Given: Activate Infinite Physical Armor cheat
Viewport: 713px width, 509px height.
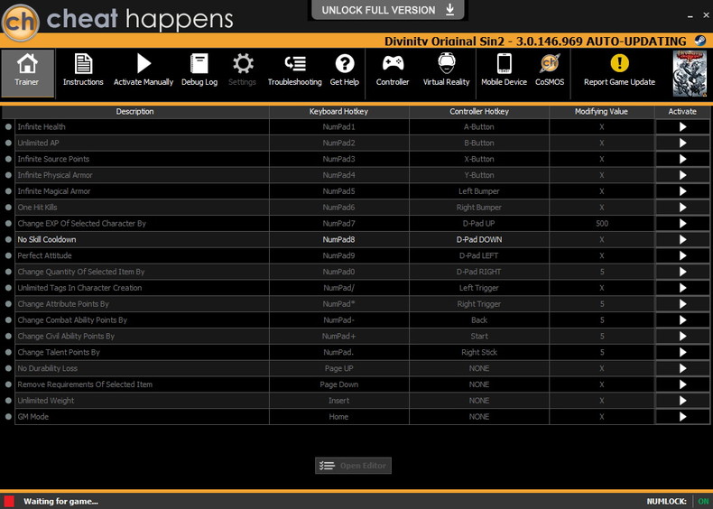Looking at the screenshot, I should point(682,175).
